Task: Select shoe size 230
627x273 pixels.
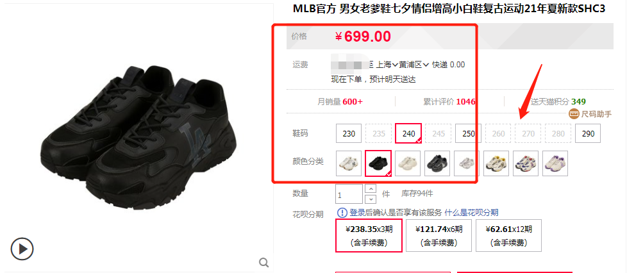Action: 349,133
